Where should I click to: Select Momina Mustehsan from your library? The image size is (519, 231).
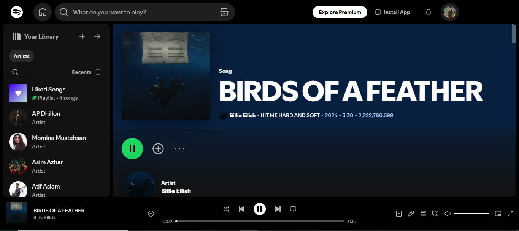59,141
